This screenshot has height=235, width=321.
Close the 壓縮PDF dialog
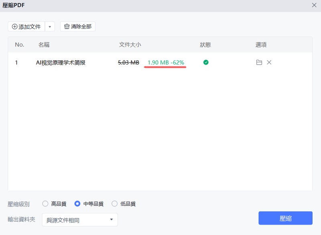click(x=315, y=6)
